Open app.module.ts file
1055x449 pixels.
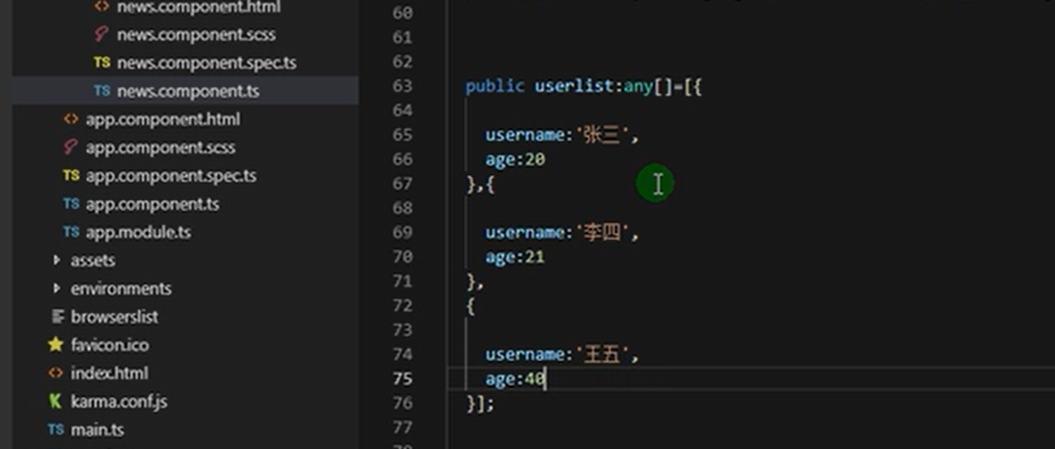click(x=138, y=232)
